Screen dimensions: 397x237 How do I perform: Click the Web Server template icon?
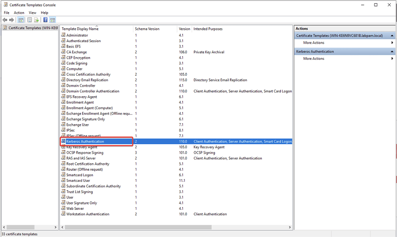[x=64, y=208]
